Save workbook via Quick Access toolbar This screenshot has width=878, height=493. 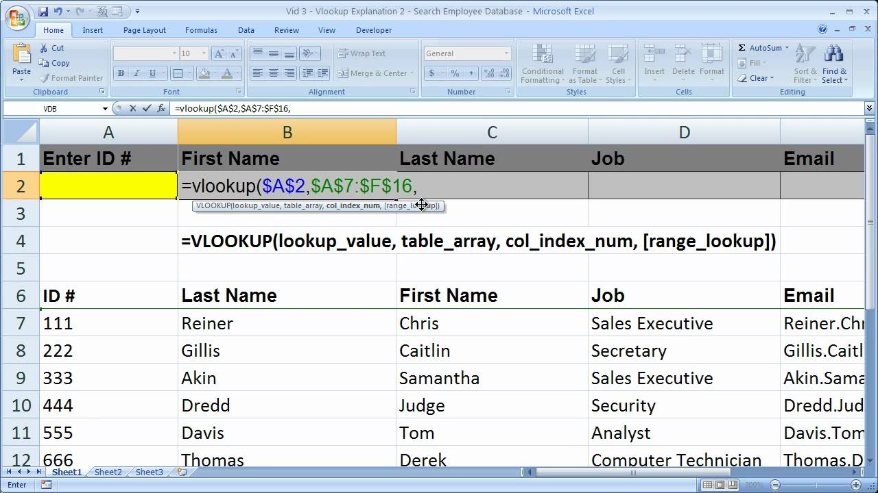pyautogui.click(x=43, y=12)
